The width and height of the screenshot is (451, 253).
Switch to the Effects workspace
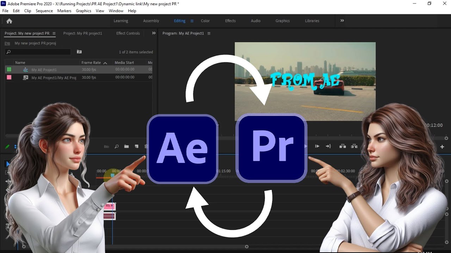click(230, 21)
